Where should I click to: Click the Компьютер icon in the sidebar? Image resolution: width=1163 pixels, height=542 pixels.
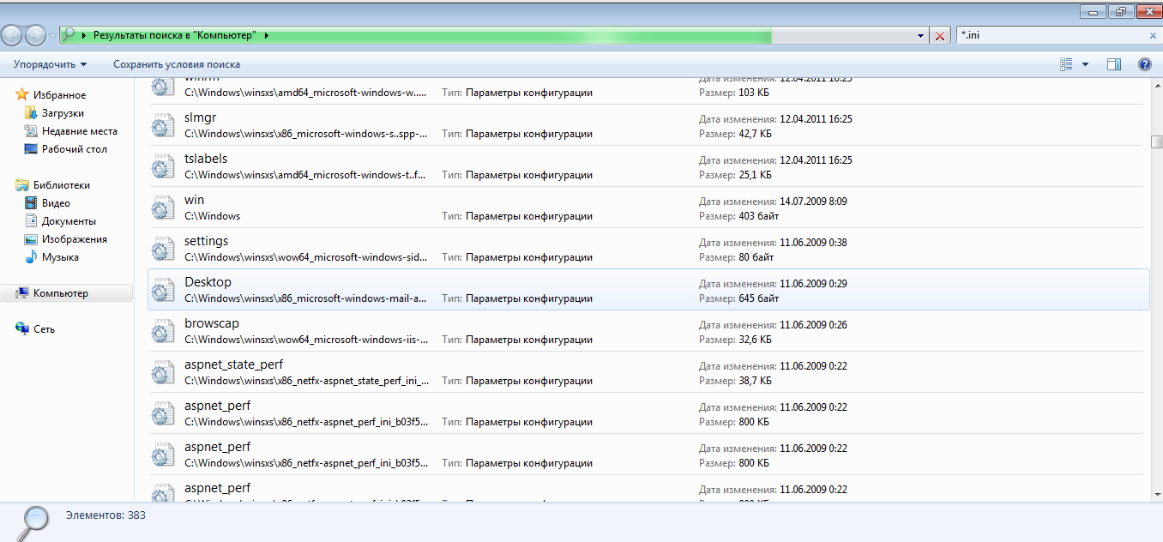22,292
